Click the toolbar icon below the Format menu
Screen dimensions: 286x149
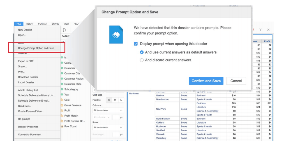pos(64,30)
